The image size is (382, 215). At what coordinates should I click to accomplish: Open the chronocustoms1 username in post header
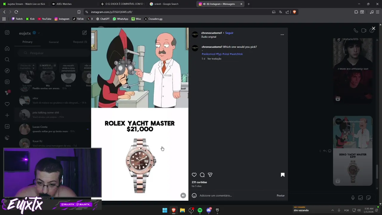click(x=211, y=33)
